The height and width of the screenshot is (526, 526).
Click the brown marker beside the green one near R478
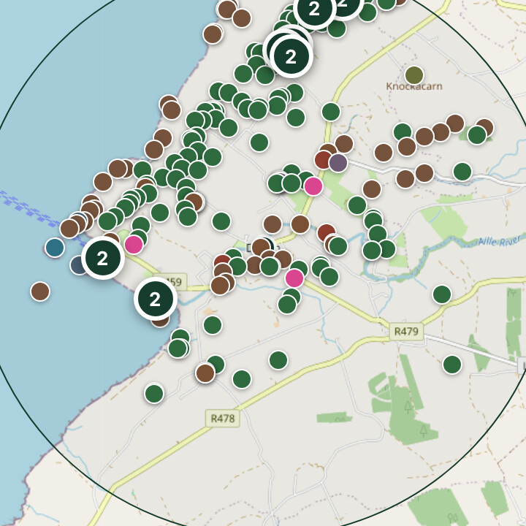tap(205, 373)
